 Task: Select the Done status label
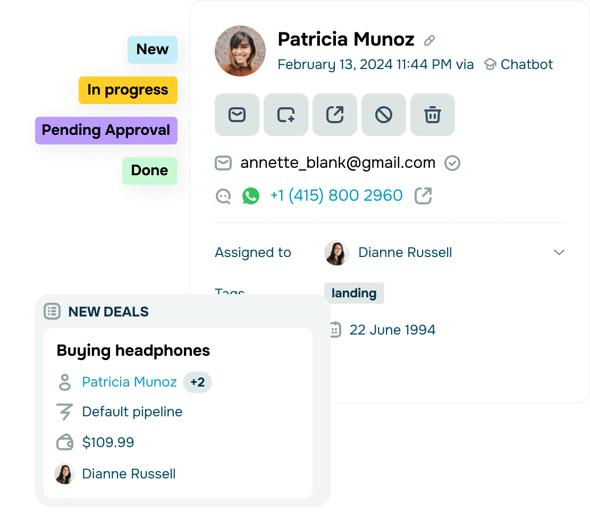coord(150,170)
